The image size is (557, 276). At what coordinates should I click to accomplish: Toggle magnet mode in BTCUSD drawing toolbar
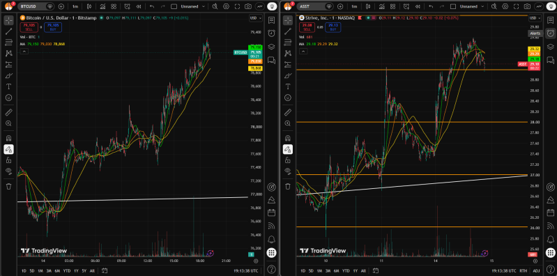(9, 138)
